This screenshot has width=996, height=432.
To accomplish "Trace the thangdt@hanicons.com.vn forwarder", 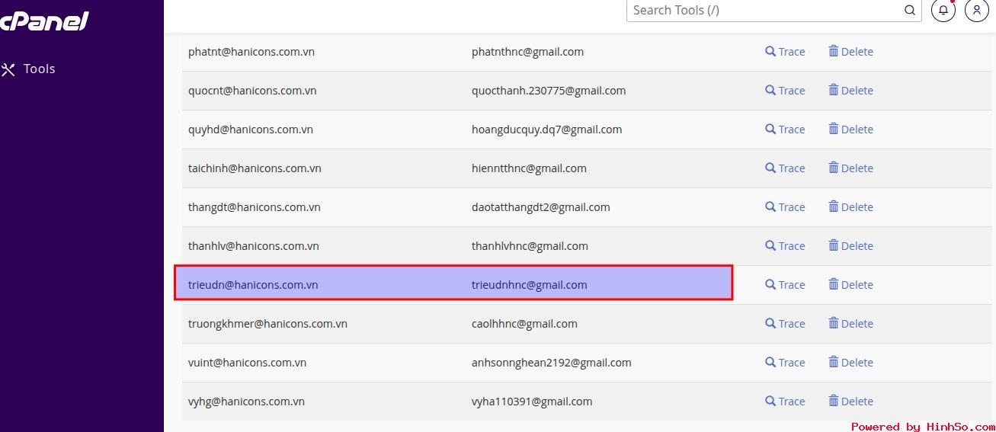I will (x=785, y=207).
